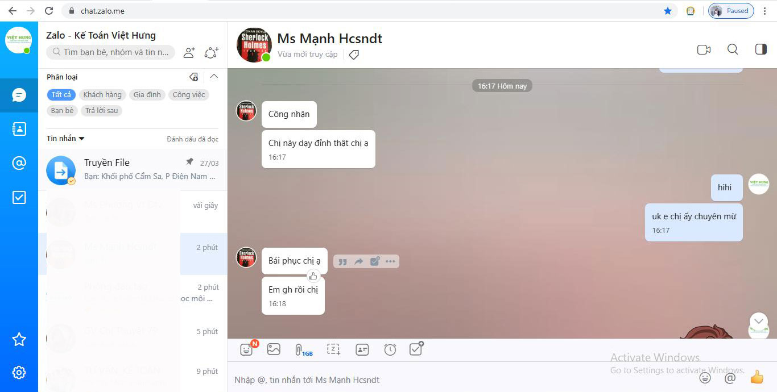Image resolution: width=777 pixels, height=392 pixels.
Task: Select the Khách hàng category tab
Action: (x=102, y=95)
